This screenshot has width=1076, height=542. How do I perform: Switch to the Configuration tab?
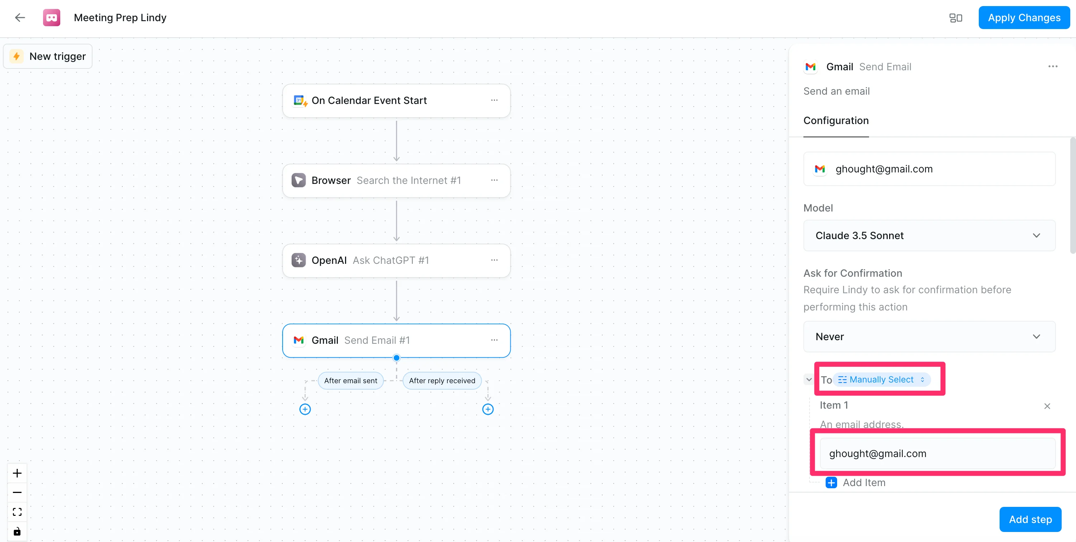point(836,121)
